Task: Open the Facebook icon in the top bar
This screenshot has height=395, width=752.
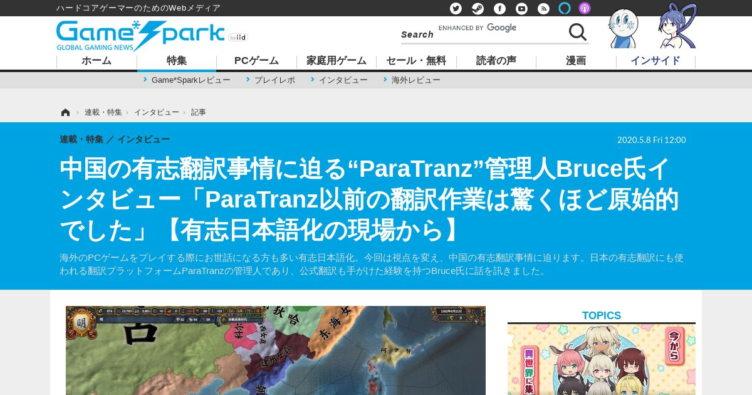Action: click(499, 8)
